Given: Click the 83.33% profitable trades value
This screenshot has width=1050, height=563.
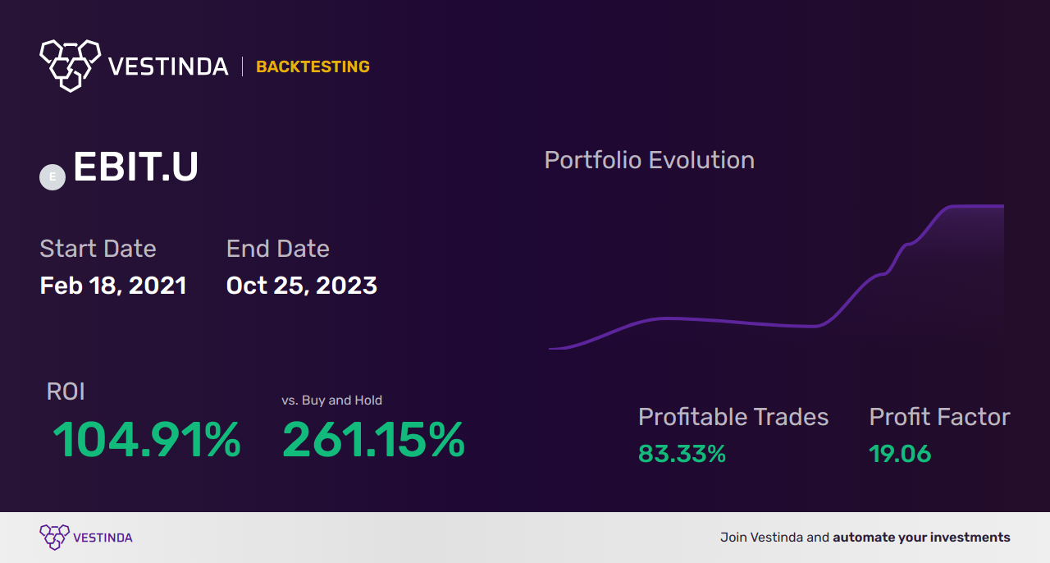Looking at the screenshot, I should pos(682,454).
